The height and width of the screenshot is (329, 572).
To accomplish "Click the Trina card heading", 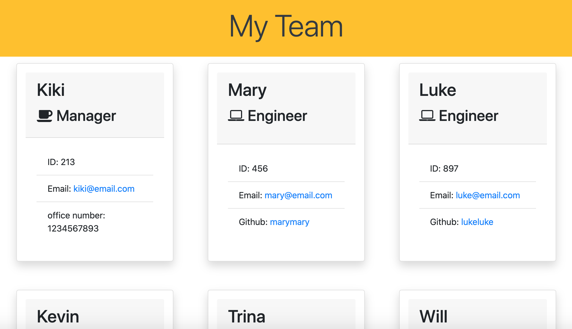I will [247, 316].
